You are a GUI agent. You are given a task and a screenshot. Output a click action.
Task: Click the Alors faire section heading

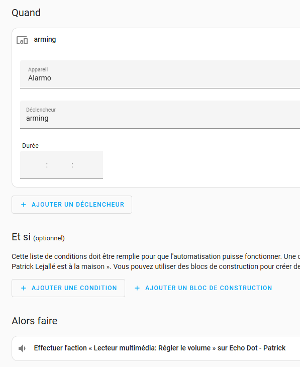34,321
